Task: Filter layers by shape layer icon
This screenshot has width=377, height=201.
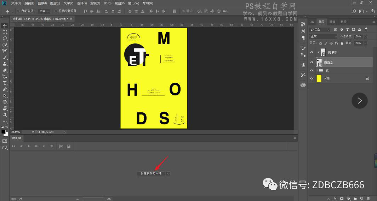Action: pyautogui.click(x=353, y=30)
